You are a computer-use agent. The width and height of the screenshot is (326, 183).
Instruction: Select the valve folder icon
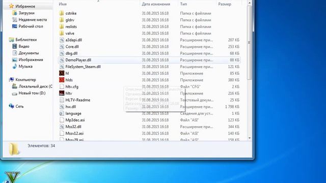coord(62,33)
